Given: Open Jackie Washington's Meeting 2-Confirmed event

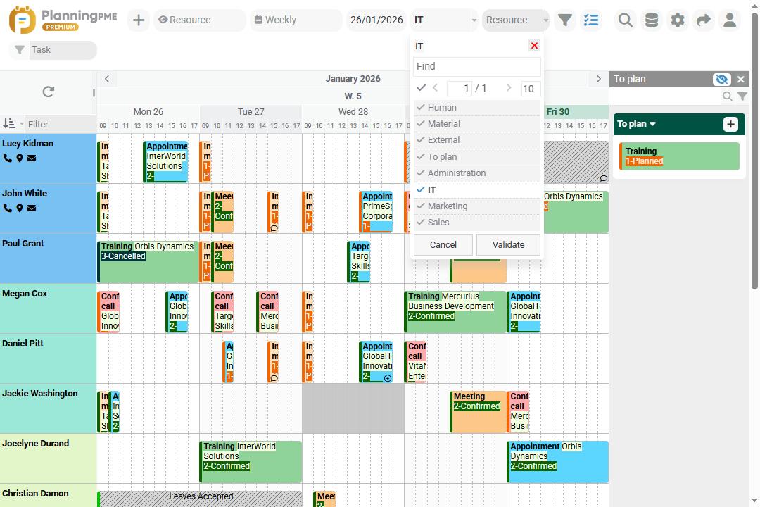Looking at the screenshot, I should click(x=479, y=412).
